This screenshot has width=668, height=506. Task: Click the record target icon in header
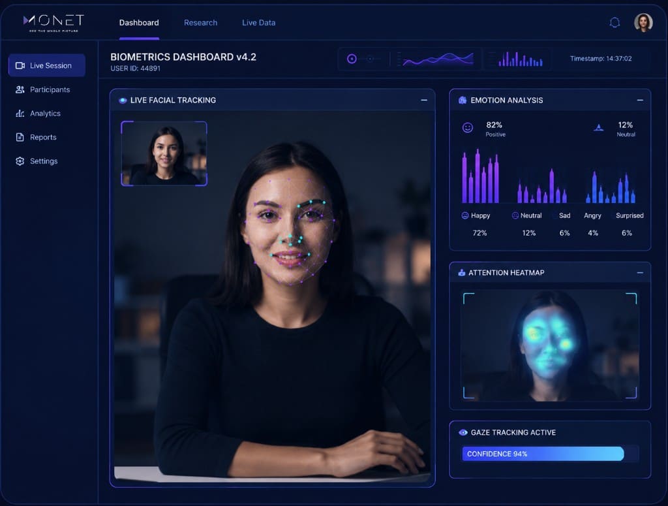pyautogui.click(x=352, y=59)
